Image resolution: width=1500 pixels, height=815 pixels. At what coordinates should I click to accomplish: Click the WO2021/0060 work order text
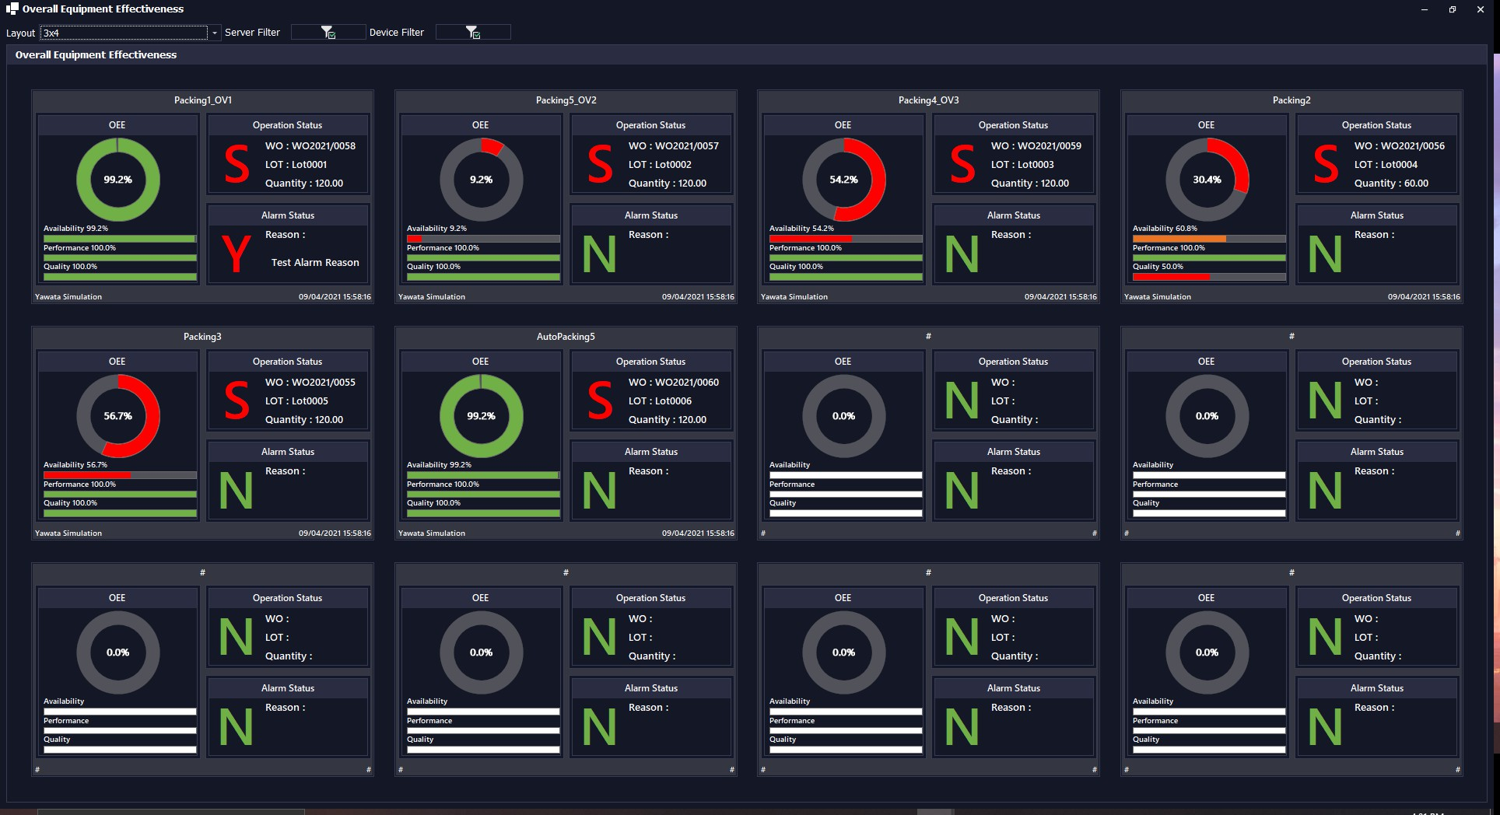[673, 383]
